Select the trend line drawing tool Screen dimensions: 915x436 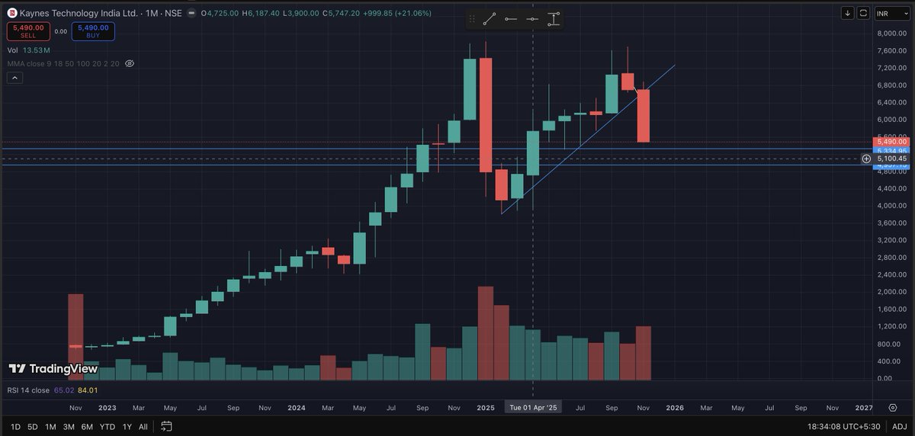pos(490,19)
